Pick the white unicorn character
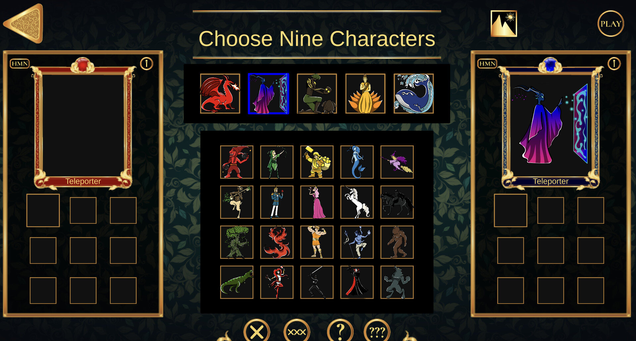The image size is (636, 341). pyautogui.click(x=357, y=202)
